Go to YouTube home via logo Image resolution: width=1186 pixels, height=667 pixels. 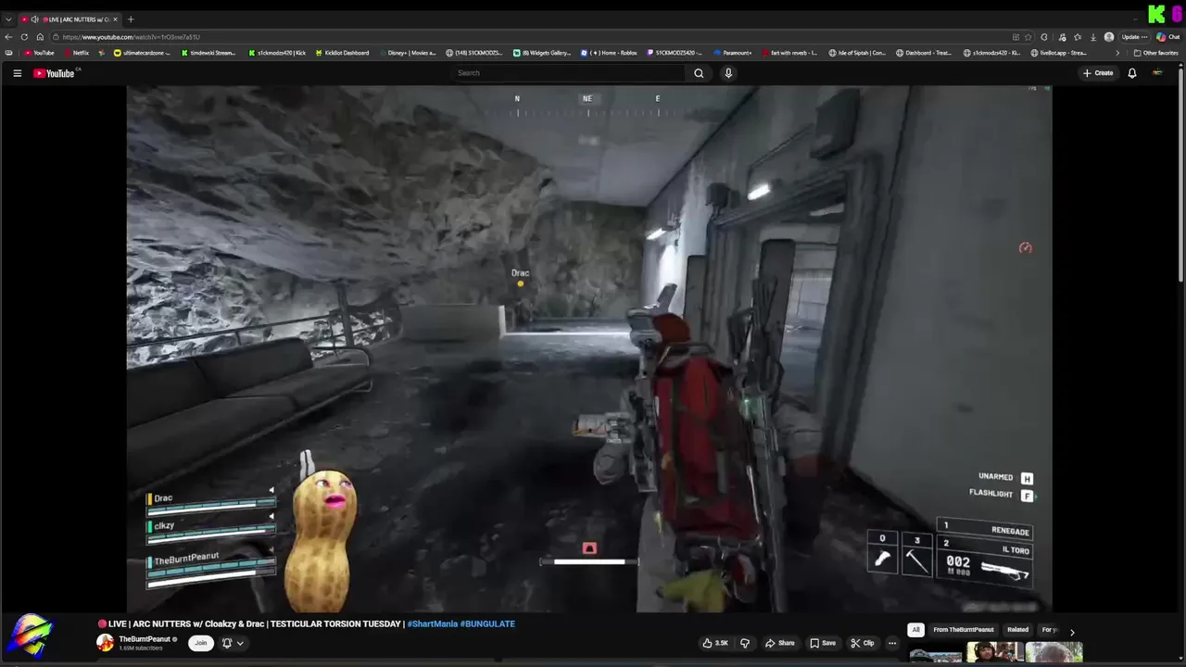[55, 73]
